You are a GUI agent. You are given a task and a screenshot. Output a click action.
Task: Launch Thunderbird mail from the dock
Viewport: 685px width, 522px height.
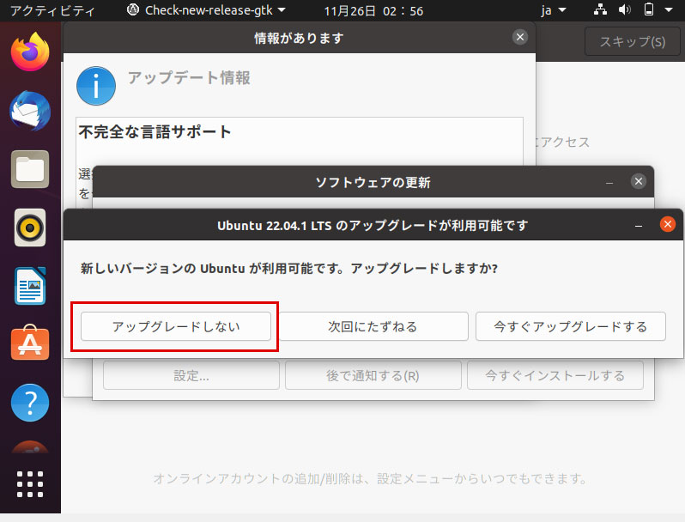[30, 111]
